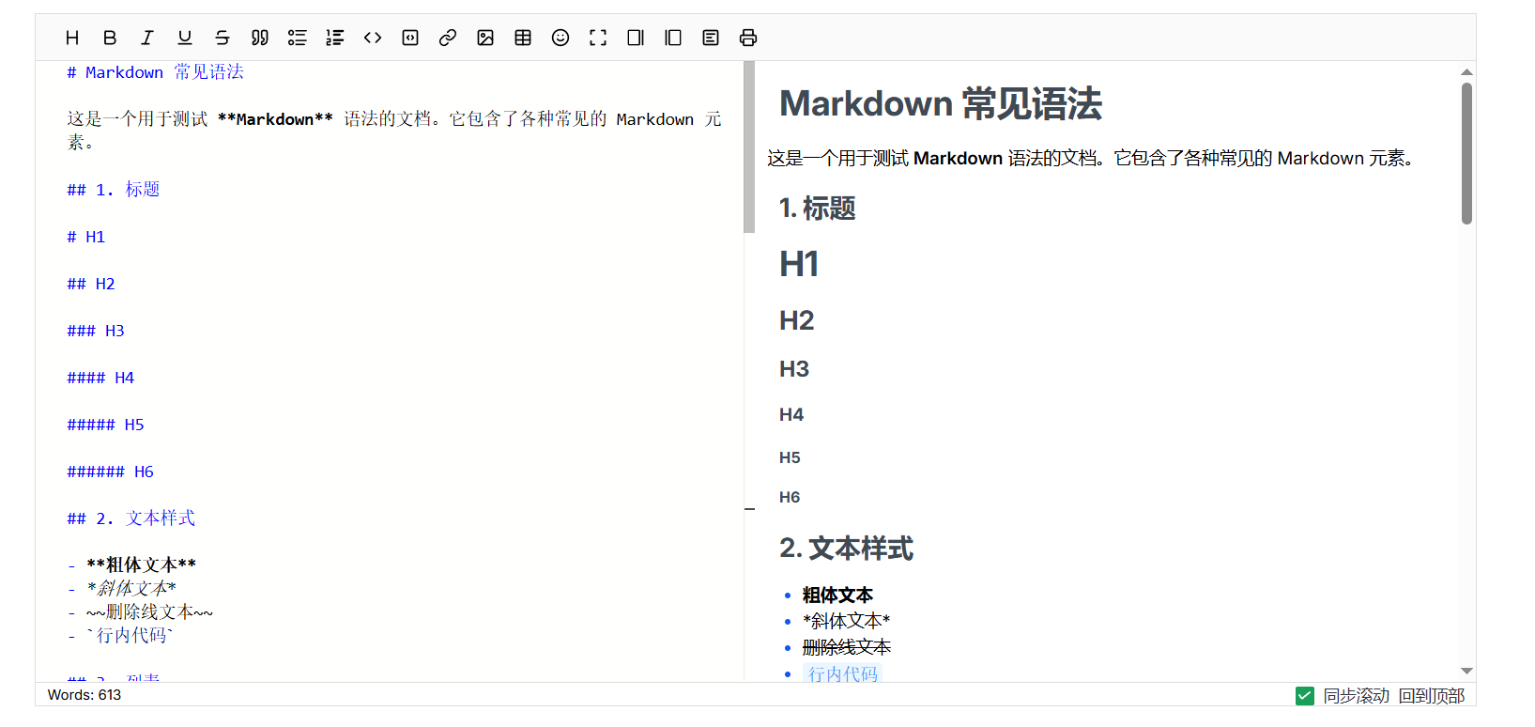Screen dimensions: 1535x727
Task: Click the H6 heading in preview
Action: [x=790, y=497]
